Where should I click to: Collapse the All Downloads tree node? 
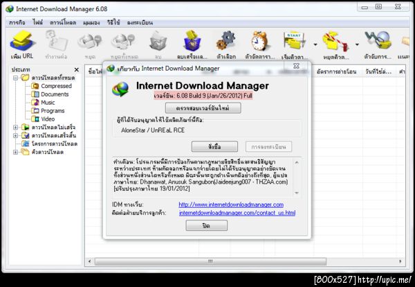(x=15, y=78)
